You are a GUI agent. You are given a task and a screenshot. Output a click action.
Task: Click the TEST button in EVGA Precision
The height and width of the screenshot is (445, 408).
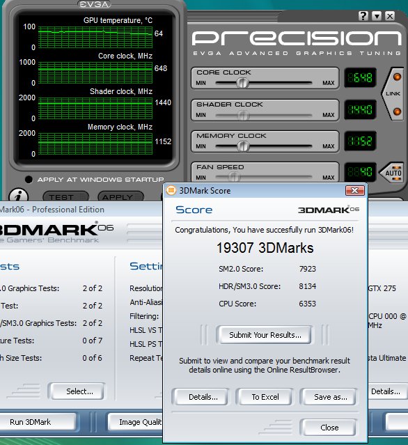click(x=66, y=197)
